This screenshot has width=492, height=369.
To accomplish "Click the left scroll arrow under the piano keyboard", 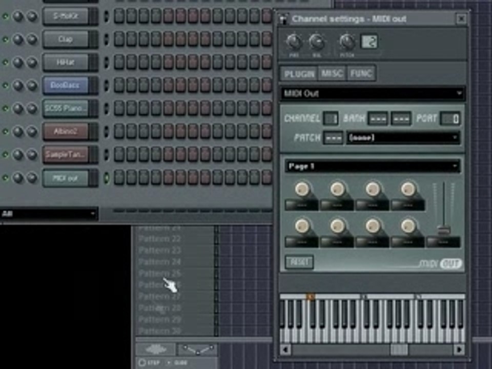I will 285,349.
